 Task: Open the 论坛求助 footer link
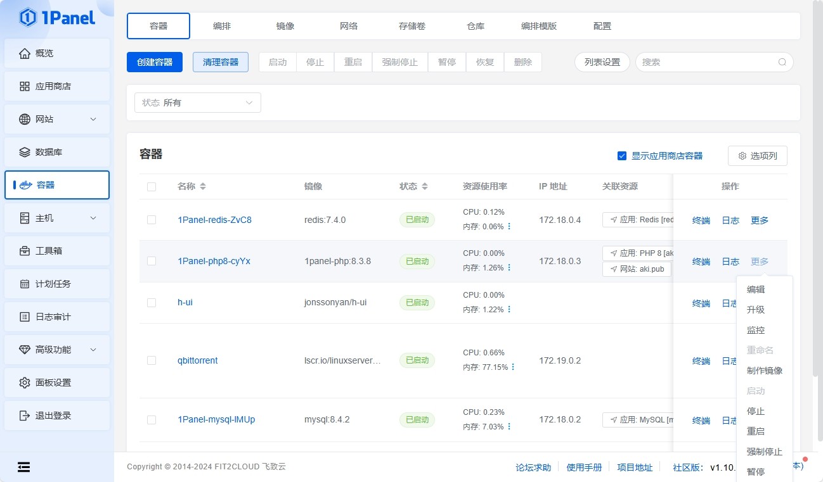coord(533,467)
